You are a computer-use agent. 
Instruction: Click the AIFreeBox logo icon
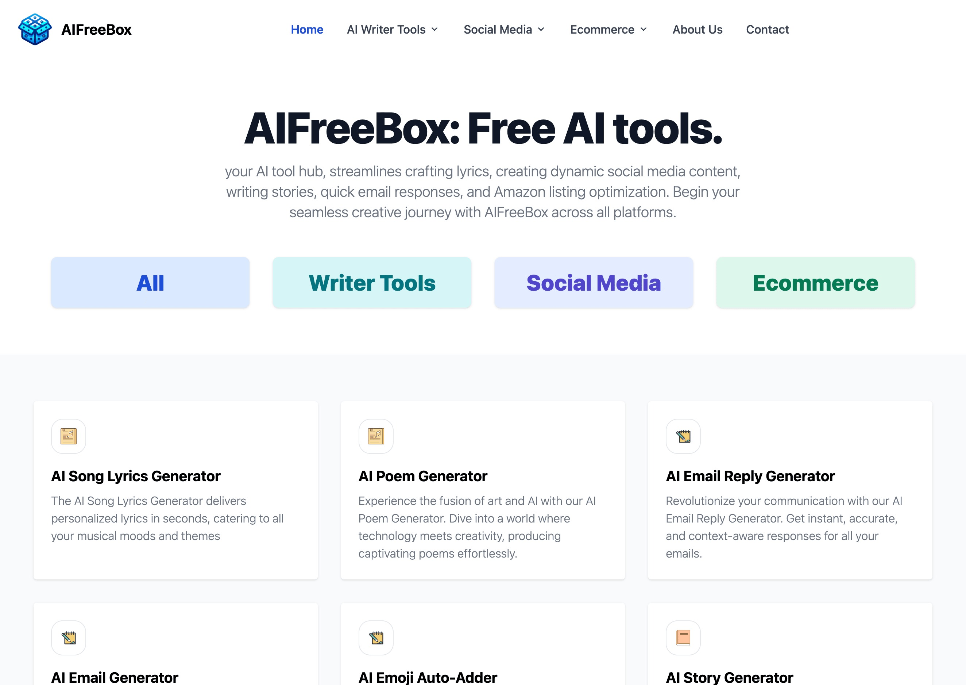click(x=34, y=29)
